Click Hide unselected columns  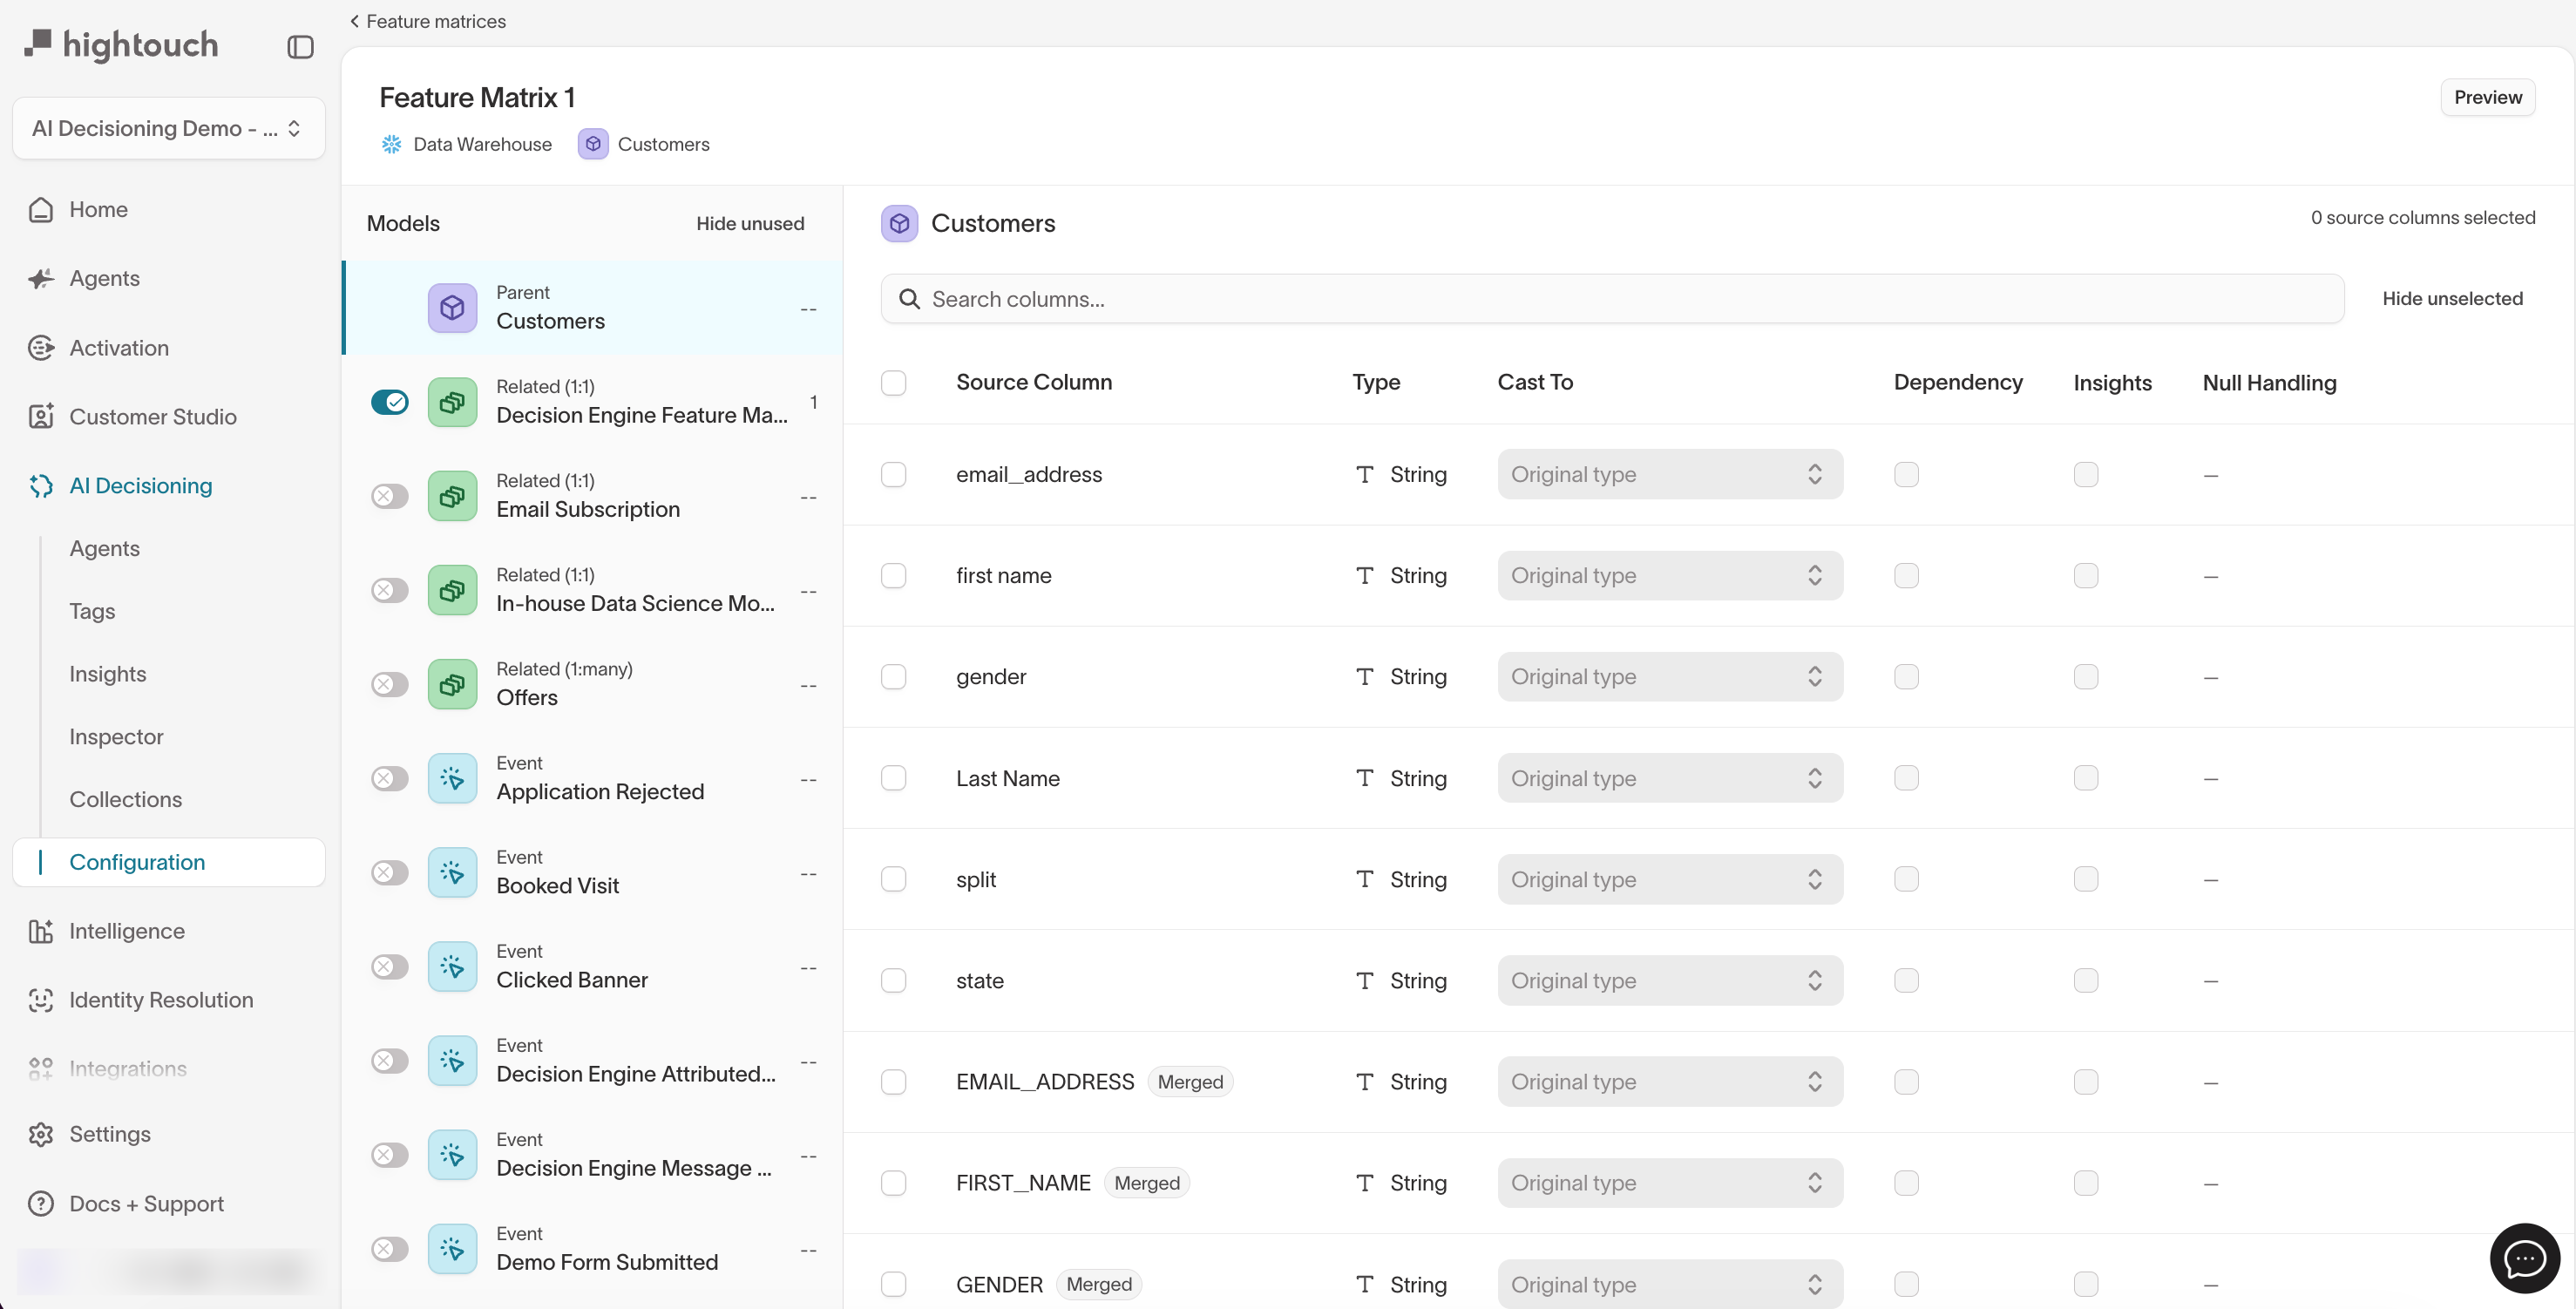[x=2451, y=298]
